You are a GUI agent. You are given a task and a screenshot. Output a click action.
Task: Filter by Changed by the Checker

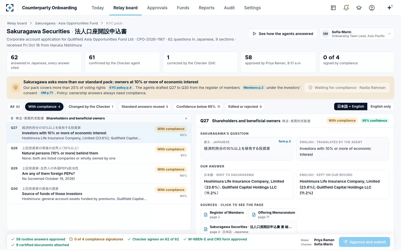pyautogui.click(x=91, y=107)
